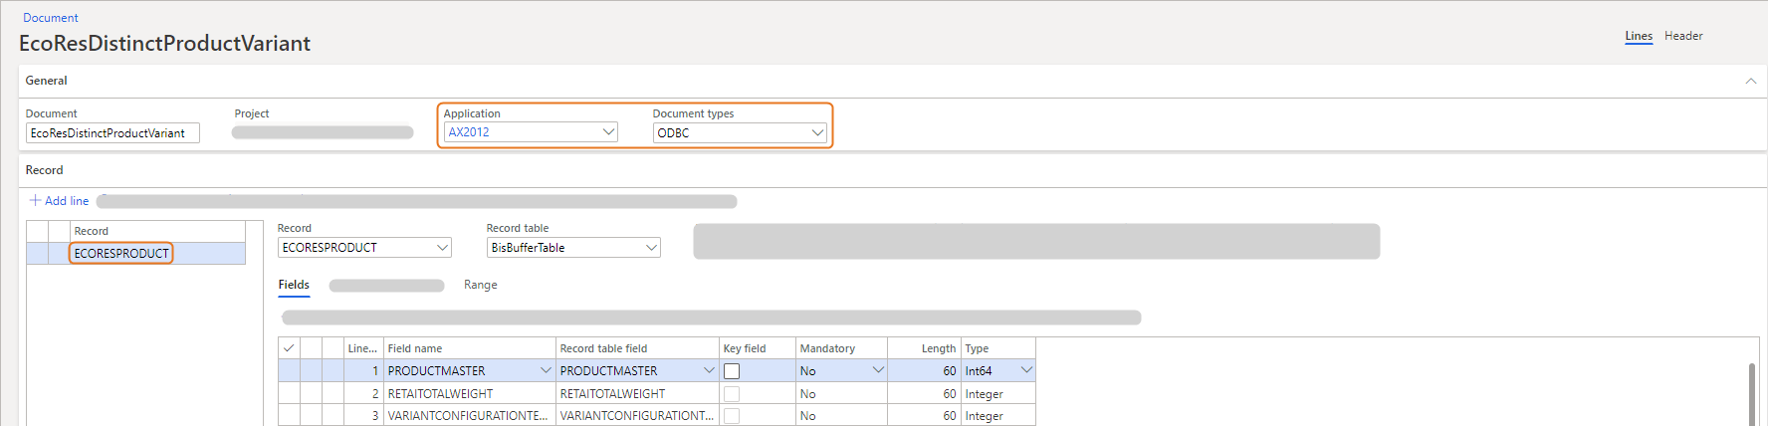Screen dimensions: 1768x426
Task: Click the Document breadcrumb link
Action: coord(51,18)
